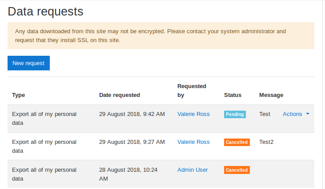
Task: Click the Status column header
Action: click(x=233, y=95)
